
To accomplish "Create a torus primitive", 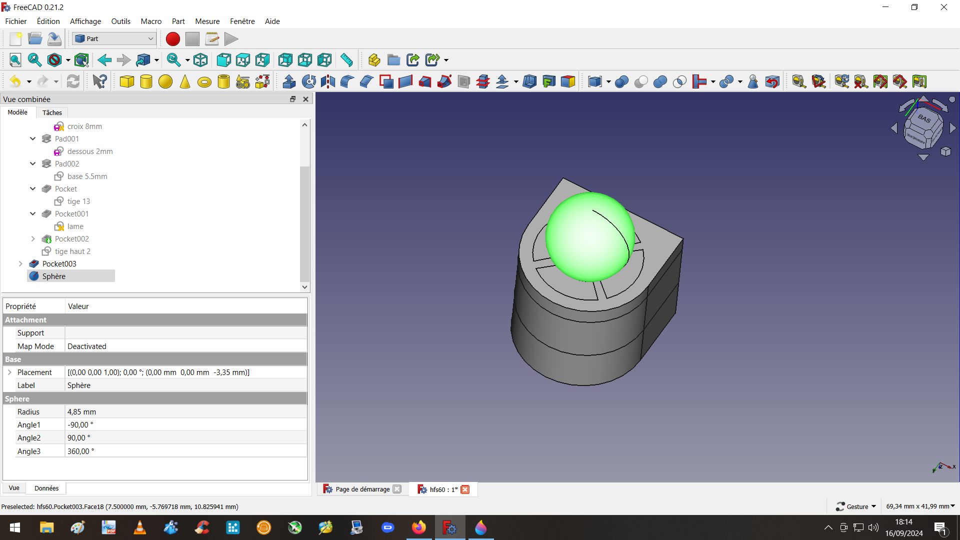I will 204,82.
